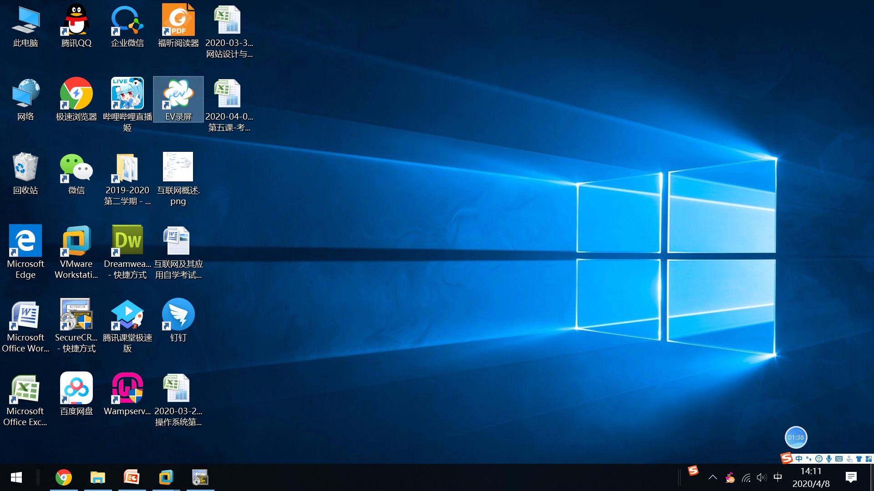Viewport: 874px width, 491px height.
Task: Select the VMware Workstation desktop shortcut
Action: 76,253
